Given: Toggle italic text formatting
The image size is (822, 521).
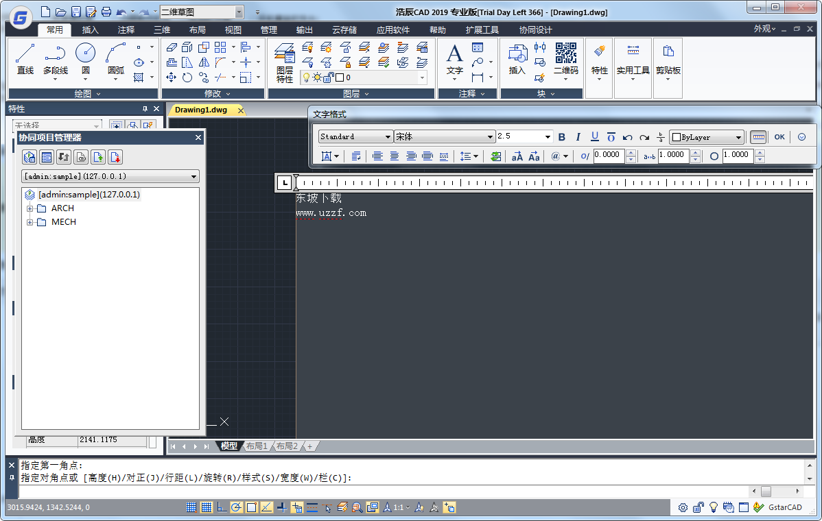Looking at the screenshot, I should [578, 137].
